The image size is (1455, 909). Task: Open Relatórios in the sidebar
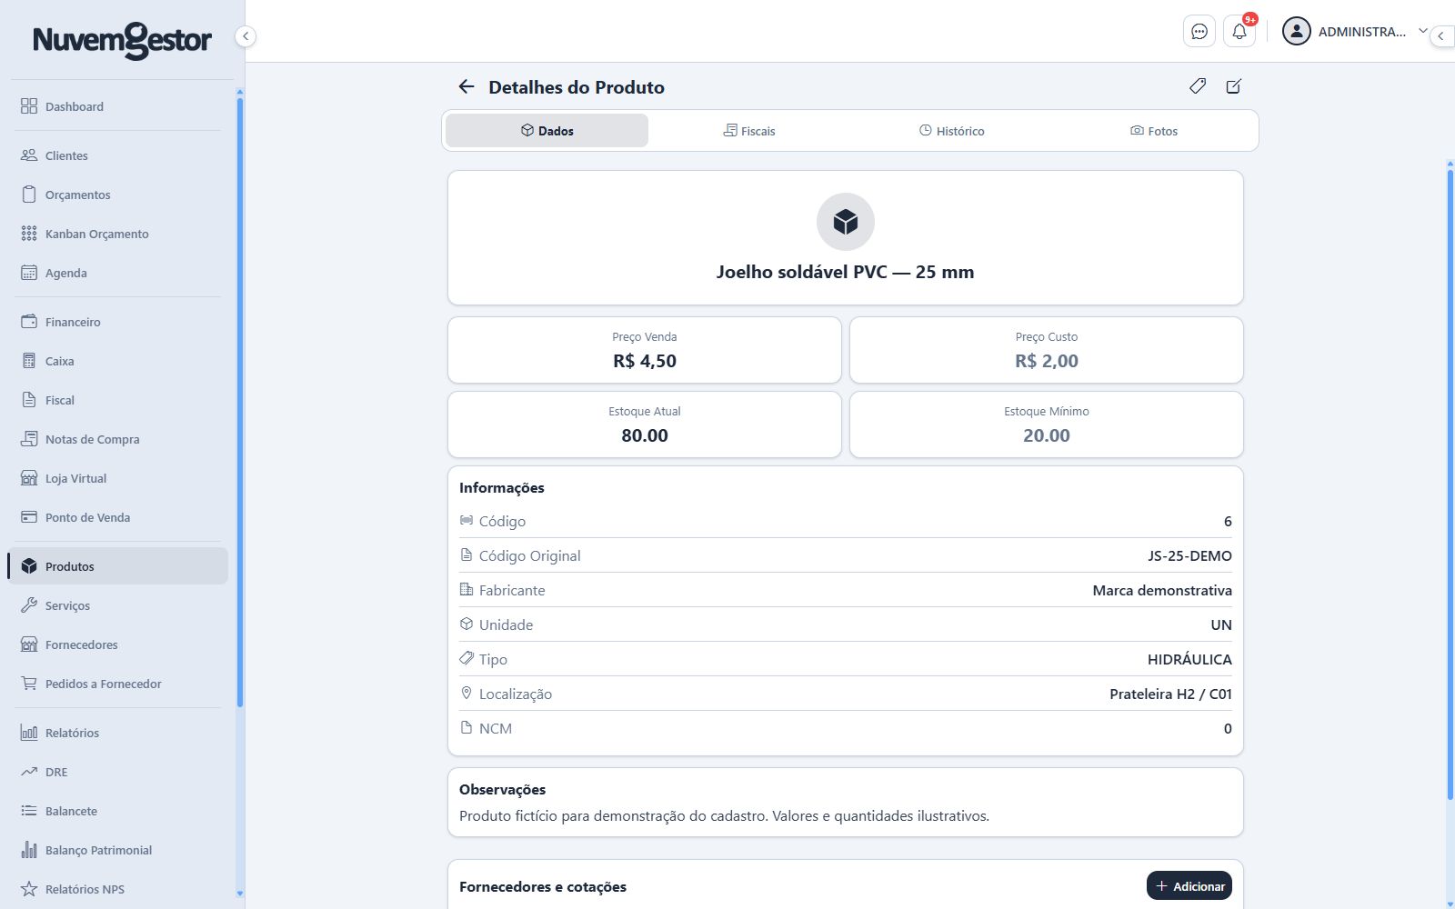pos(117,733)
